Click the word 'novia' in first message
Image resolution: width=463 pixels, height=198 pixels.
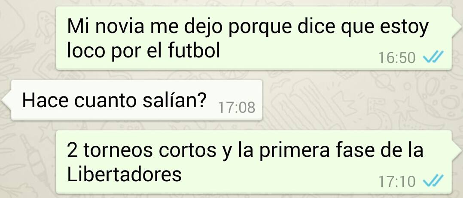120,27
